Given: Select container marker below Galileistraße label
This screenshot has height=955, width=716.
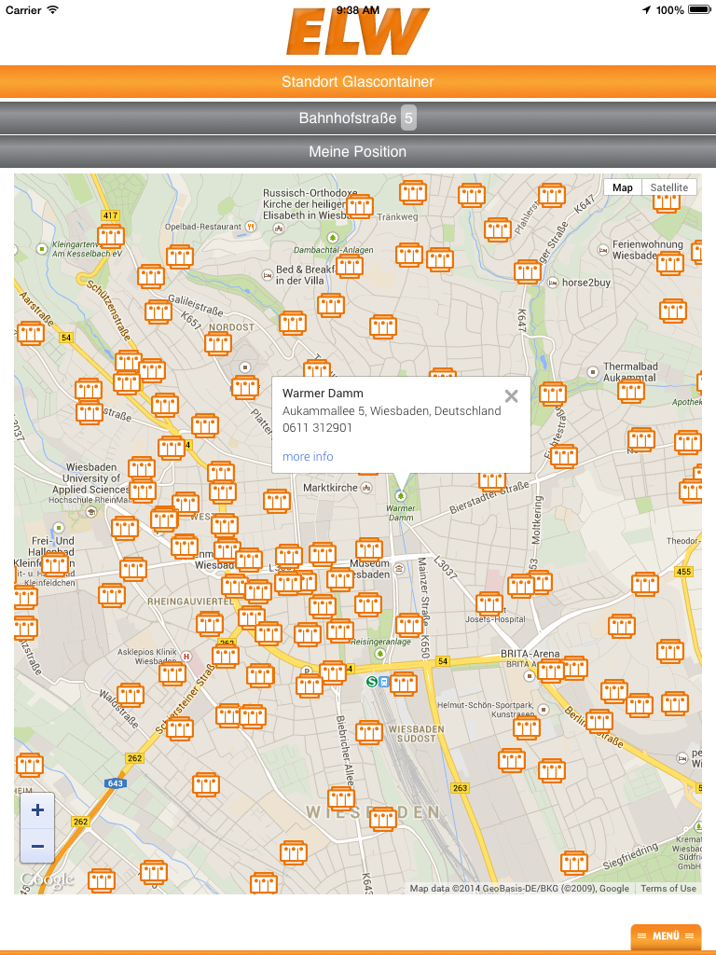Looking at the screenshot, I should (x=158, y=311).
